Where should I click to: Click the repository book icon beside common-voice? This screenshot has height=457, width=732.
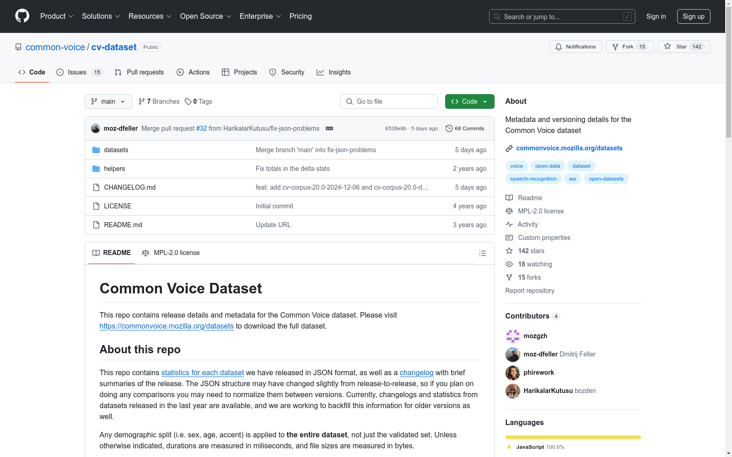(18, 47)
